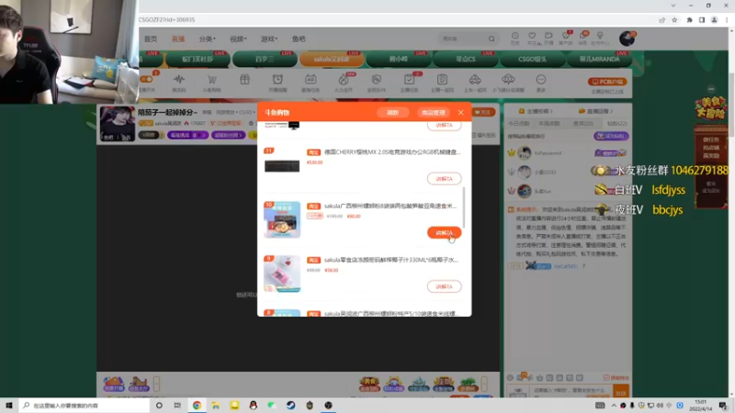Open thumbnail of the CHERRY keyboard product

pos(282,166)
